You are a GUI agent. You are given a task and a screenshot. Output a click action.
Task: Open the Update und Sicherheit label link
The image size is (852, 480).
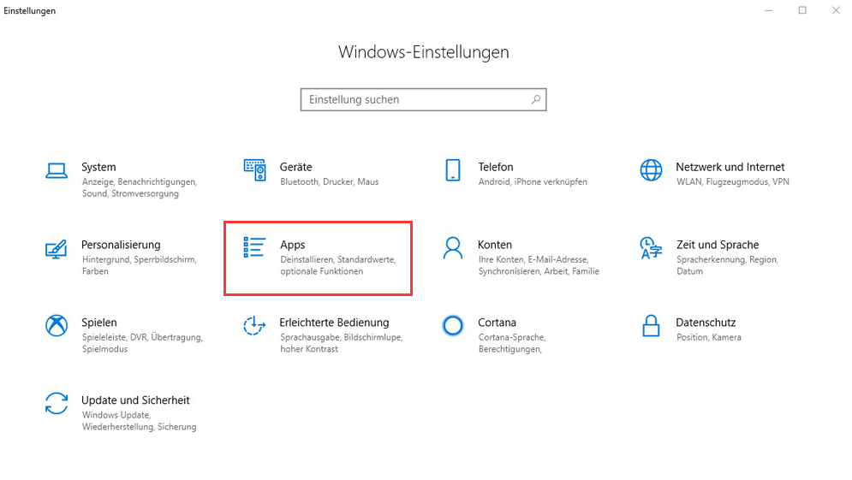tap(135, 400)
